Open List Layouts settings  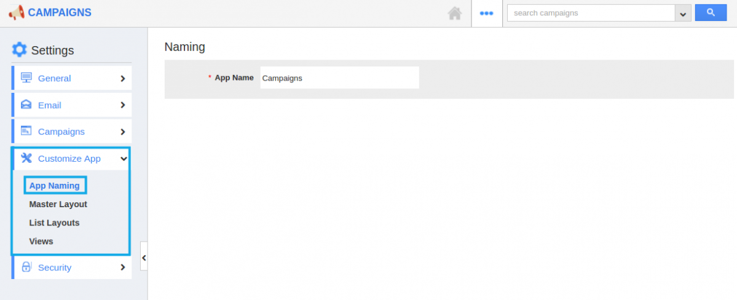click(x=54, y=223)
